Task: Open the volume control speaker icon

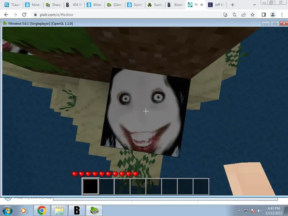Action: (x=260, y=211)
